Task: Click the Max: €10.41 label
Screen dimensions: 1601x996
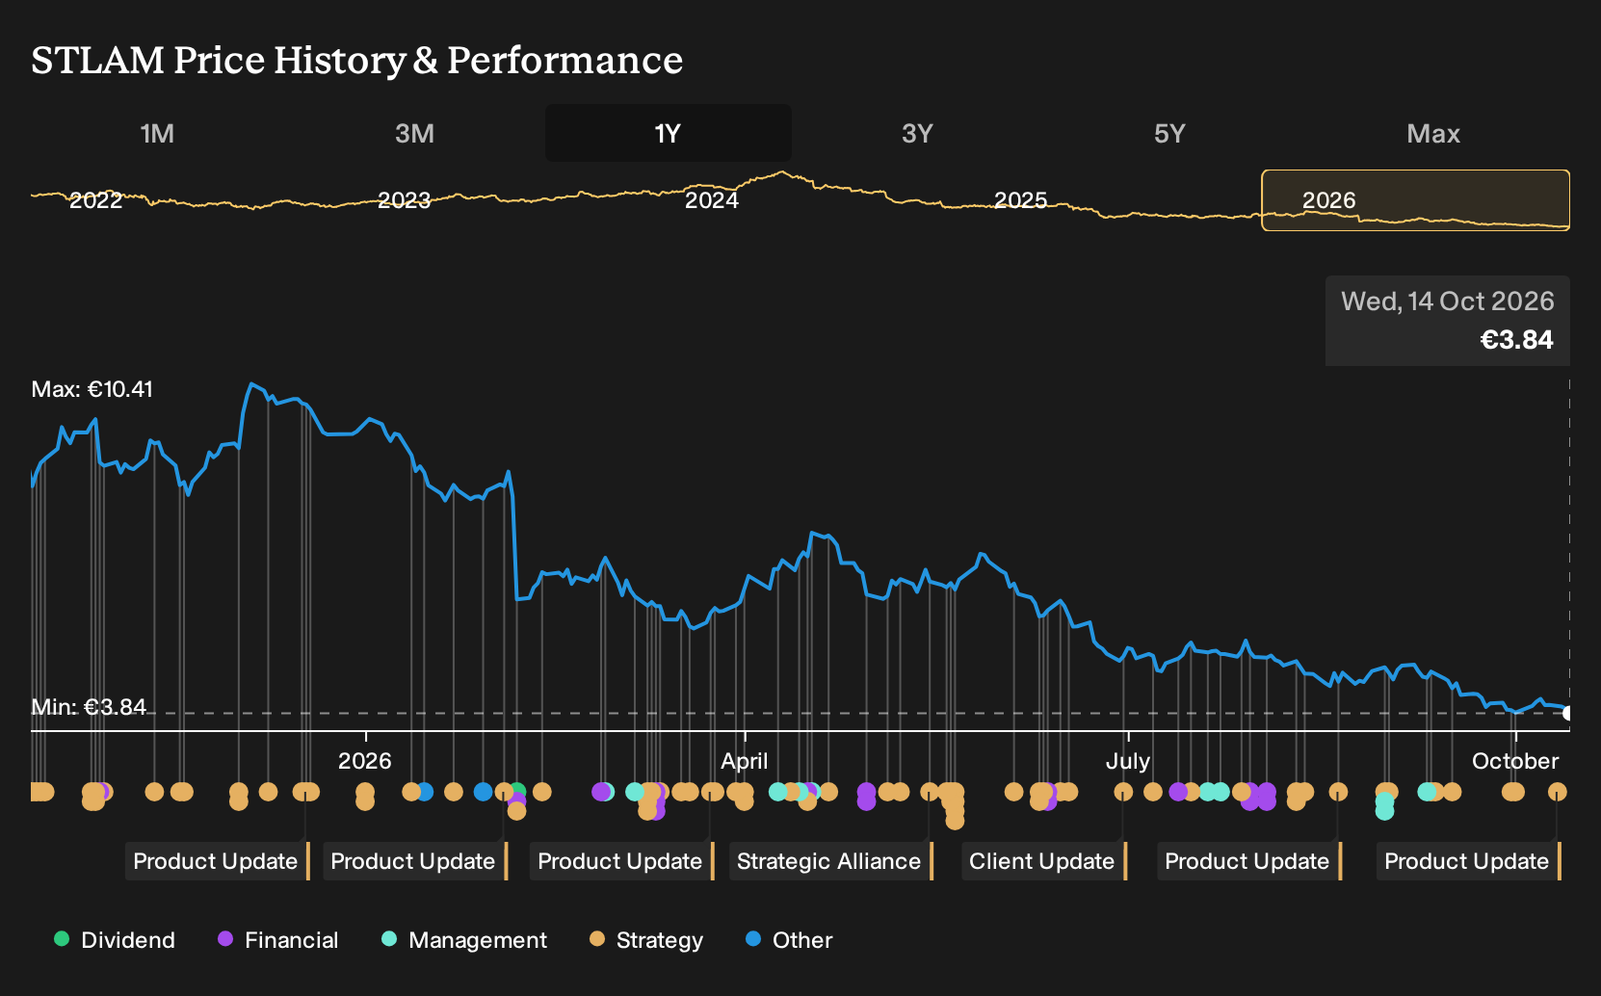Action: coord(92,389)
